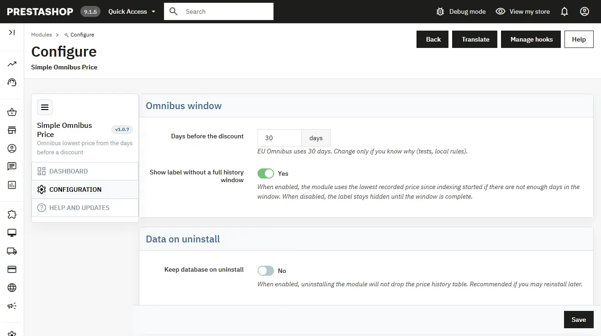This screenshot has height=336, width=601.
Task: Click the PrestaShop logo
Action: (x=40, y=11)
